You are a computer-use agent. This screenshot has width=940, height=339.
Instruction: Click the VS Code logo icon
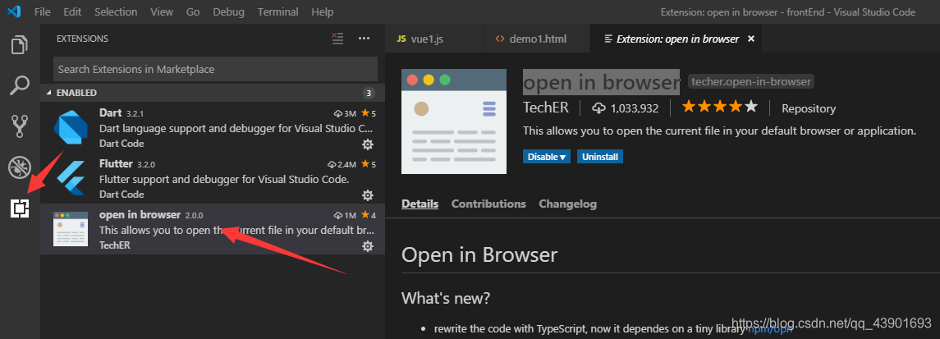[14, 11]
